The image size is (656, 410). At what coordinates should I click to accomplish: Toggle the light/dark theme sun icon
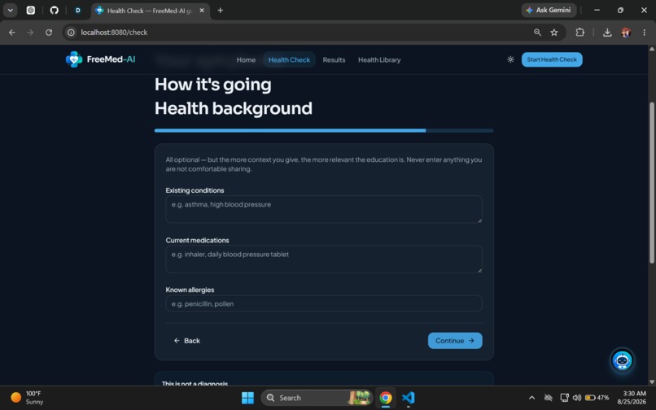pyautogui.click(x=510, y=59)
